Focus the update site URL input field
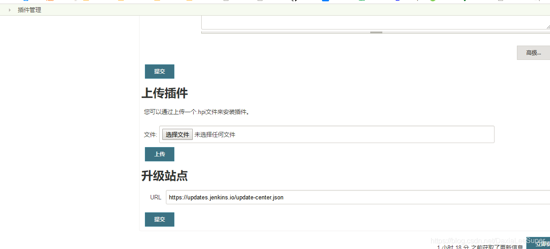 point(358,197)
